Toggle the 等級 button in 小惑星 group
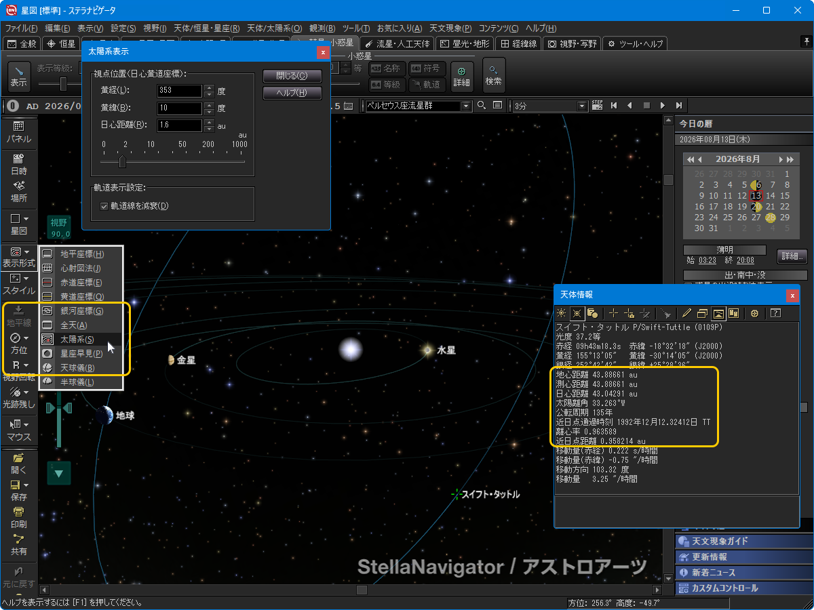Viewport: 814px width, 610px height. point(387,85)
